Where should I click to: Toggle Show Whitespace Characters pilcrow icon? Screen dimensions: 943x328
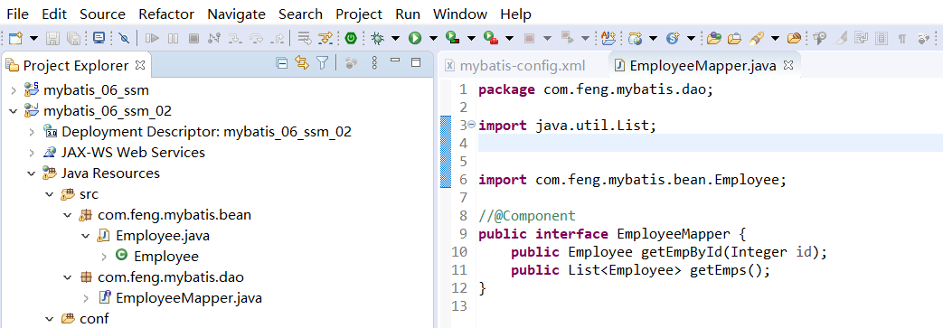(x=901, y=39)
